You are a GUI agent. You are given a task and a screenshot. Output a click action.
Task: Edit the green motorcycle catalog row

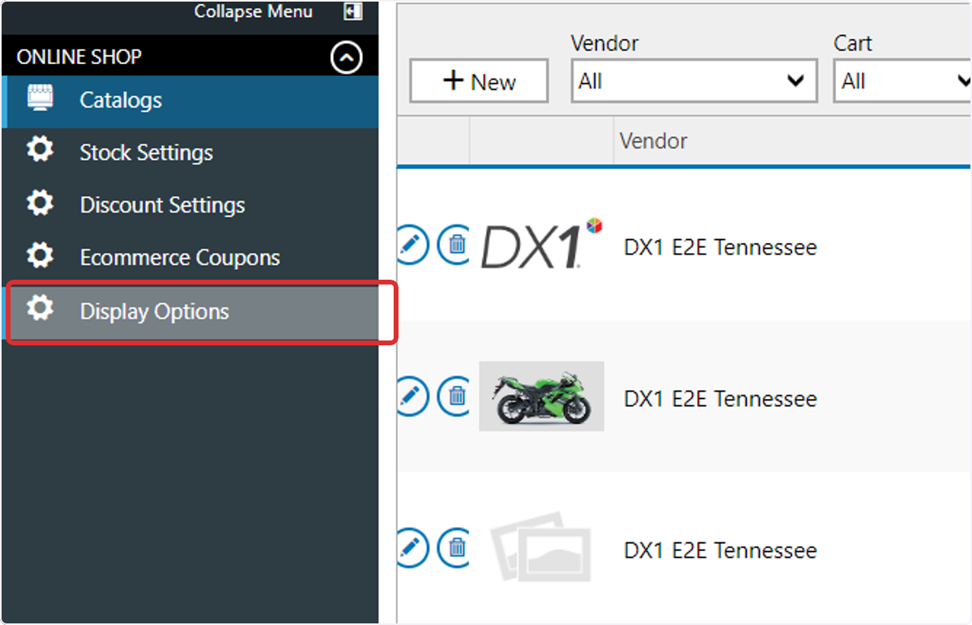coord(413,396)
